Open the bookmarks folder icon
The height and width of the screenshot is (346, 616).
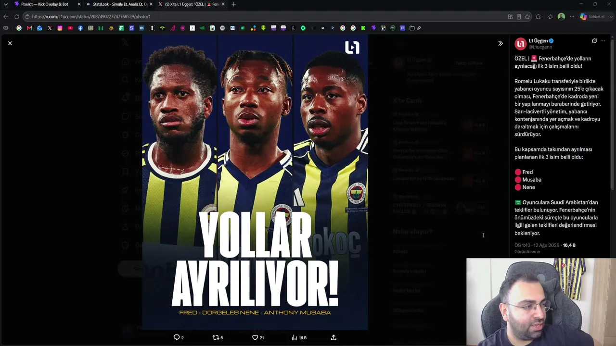point(412,28)
